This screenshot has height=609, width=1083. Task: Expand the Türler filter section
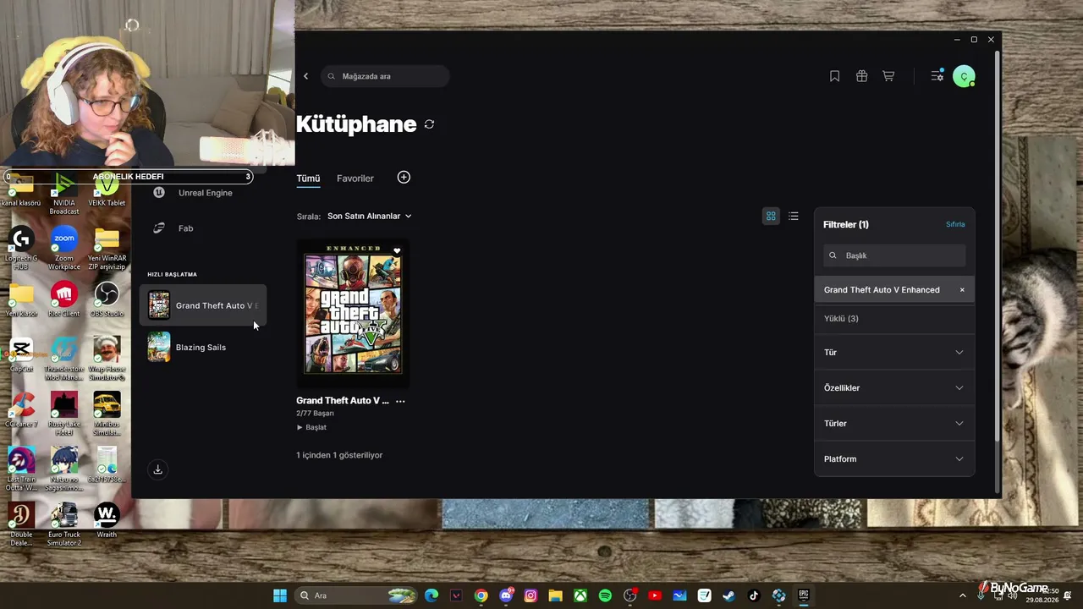(x=894, y=424)
